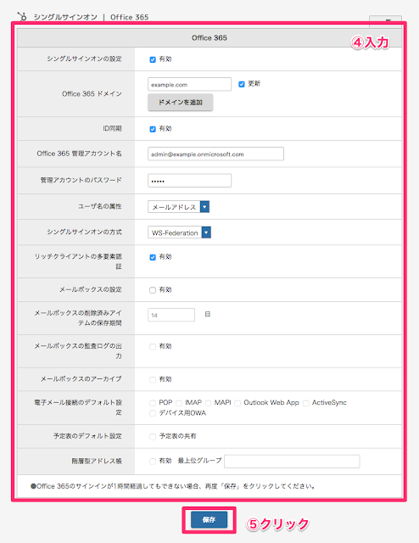419x543 pixels.
Task: Toggle the 更新 checkbox next to domain
Action: coord(242,84)
